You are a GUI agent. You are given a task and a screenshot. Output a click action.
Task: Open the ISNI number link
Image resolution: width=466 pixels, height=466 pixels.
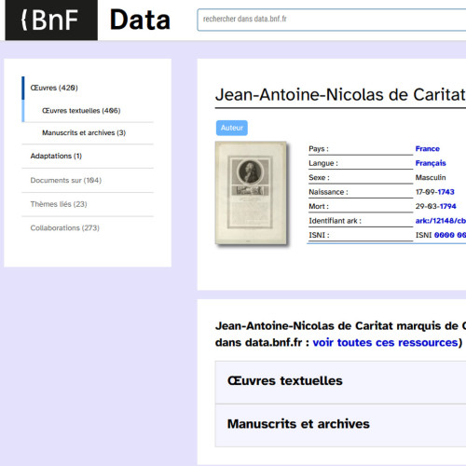click(450, 235)
